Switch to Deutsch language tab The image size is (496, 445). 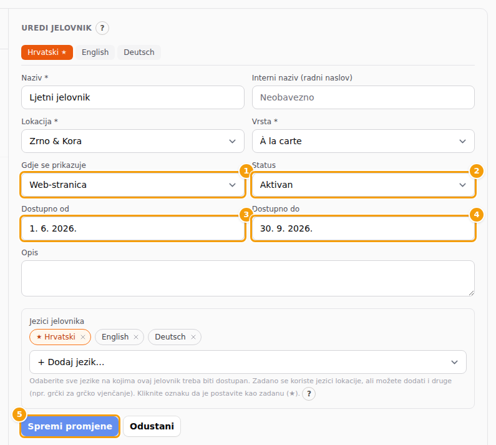139,52
